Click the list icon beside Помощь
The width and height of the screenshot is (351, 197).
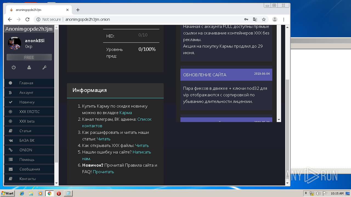click(10, 160)
